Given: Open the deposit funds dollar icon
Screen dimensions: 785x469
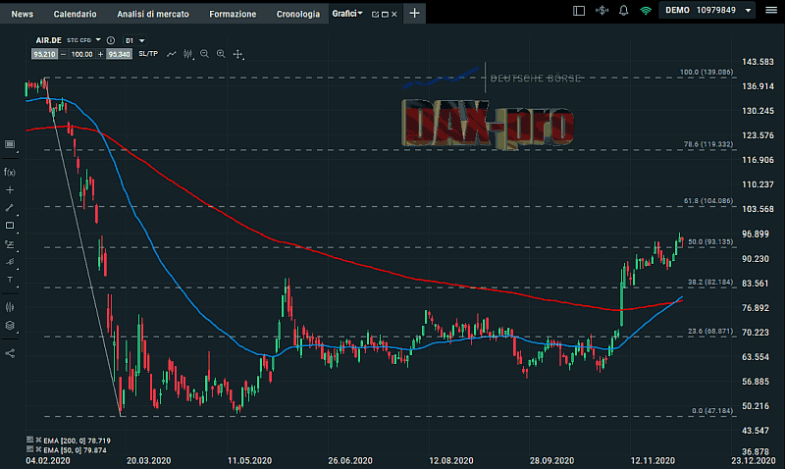Looking at the screenshot, I should point(602,10).
